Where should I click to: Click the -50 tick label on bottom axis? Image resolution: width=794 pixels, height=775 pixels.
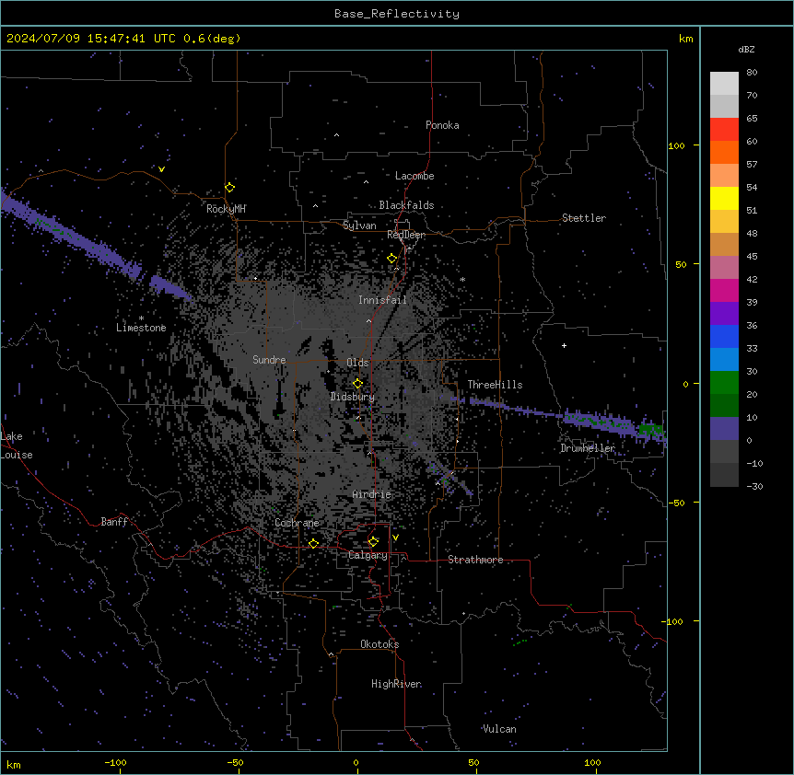point(235,762)
